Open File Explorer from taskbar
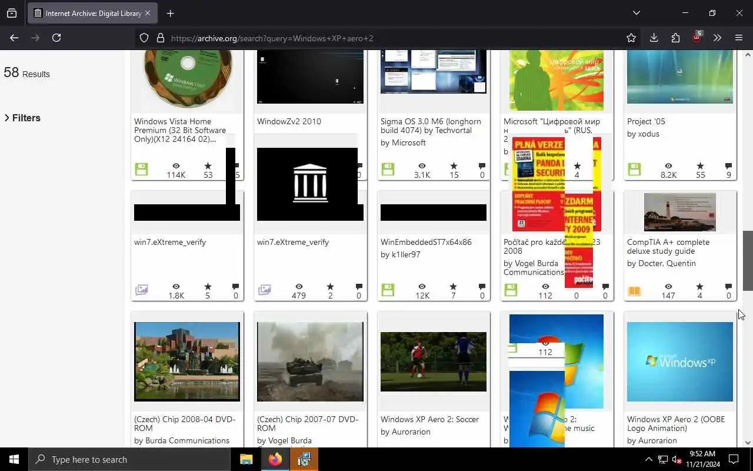This screenshot has width=753, height=471. click(x=246, y=459)
